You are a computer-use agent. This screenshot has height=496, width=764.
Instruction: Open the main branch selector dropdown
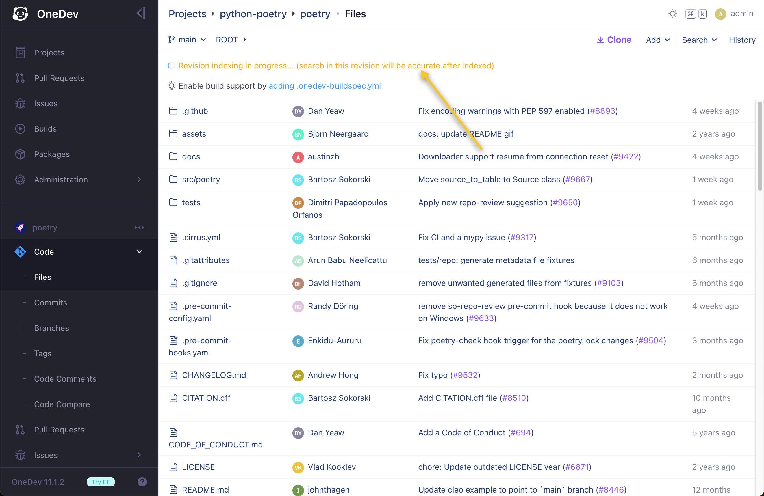[x=187, y=40]
